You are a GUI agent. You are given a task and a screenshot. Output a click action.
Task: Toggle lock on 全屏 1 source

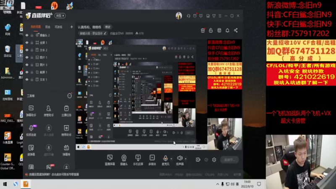[x=32, y=43]
